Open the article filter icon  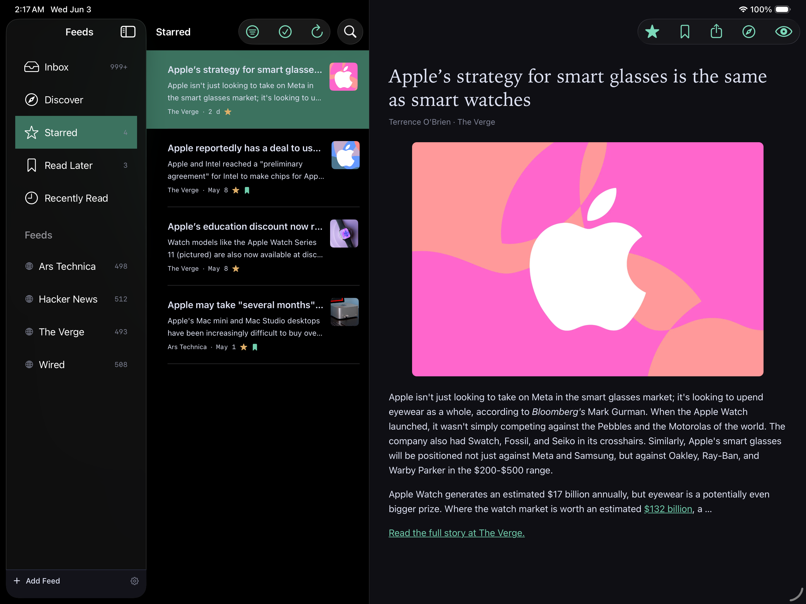click(252, 32)
